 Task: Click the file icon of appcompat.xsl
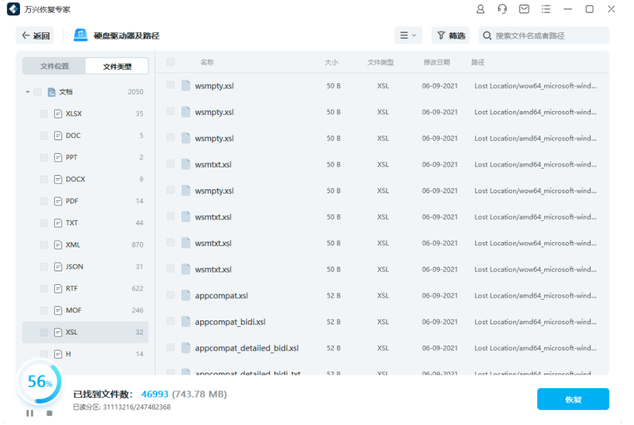(186, 295)
